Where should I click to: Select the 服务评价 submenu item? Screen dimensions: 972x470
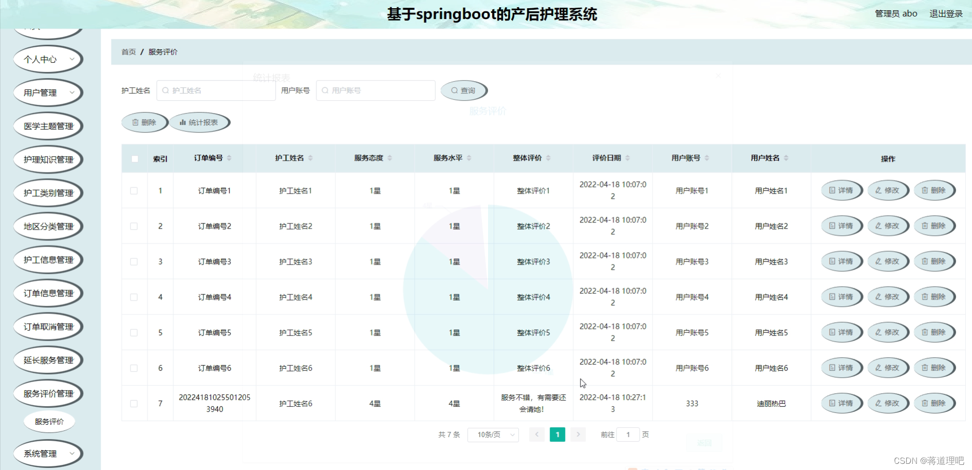click(49, 422)
